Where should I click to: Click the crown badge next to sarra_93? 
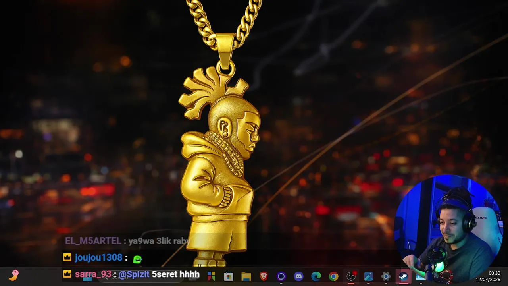[67, 274]
